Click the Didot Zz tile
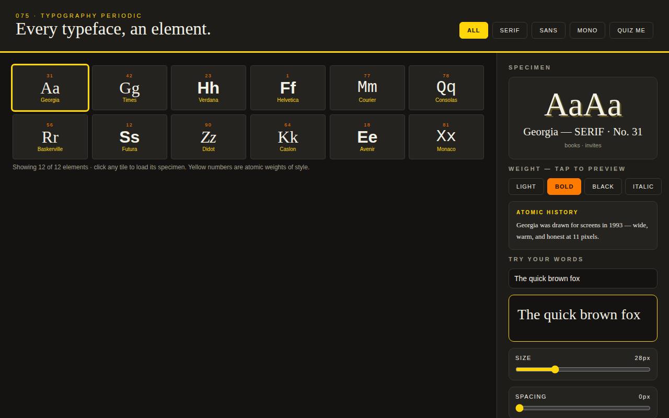This screenshot has height=418, width=669. (x=209, y=137)
